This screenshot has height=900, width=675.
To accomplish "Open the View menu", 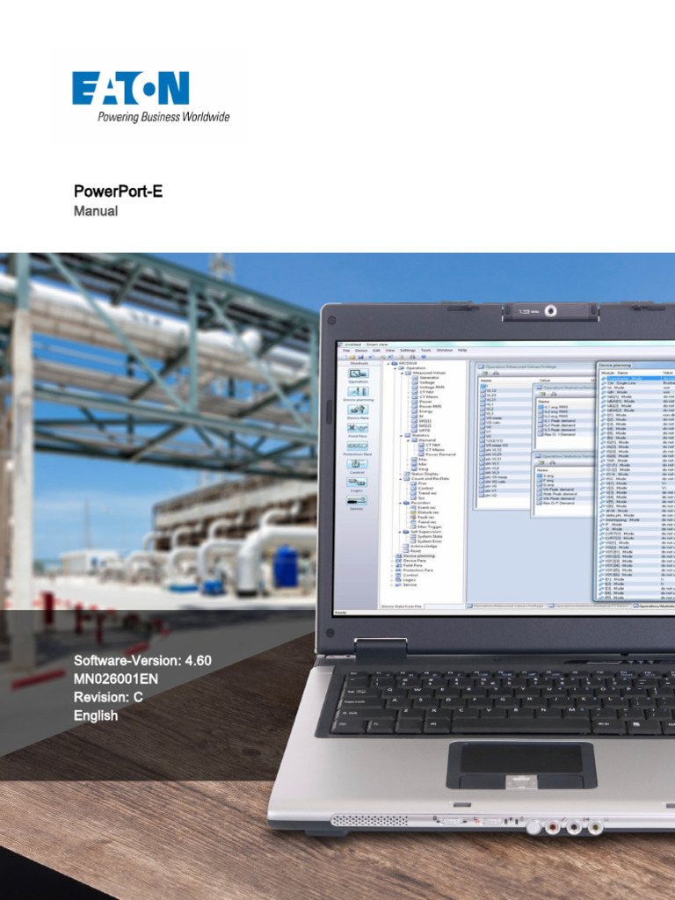I will (x=390, y=350).
